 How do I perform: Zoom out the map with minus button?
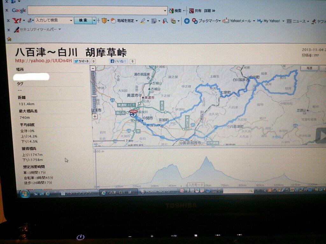tap(93, 68)
